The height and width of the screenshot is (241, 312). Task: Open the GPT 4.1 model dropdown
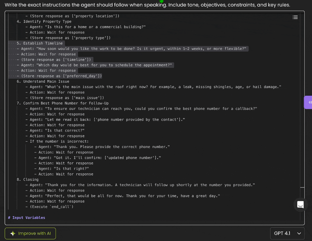(x=287, y=233)
